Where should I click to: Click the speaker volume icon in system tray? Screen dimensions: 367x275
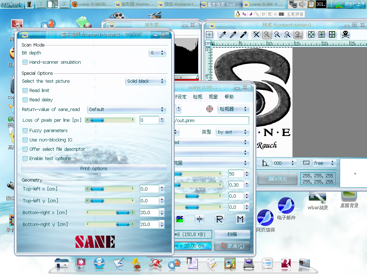pyautogui.click(x=302, y=4)
